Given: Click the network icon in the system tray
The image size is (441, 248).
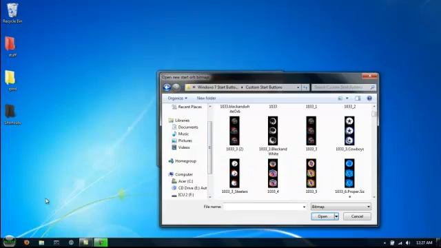Looking at the screenshot, I should click(400, 242).
